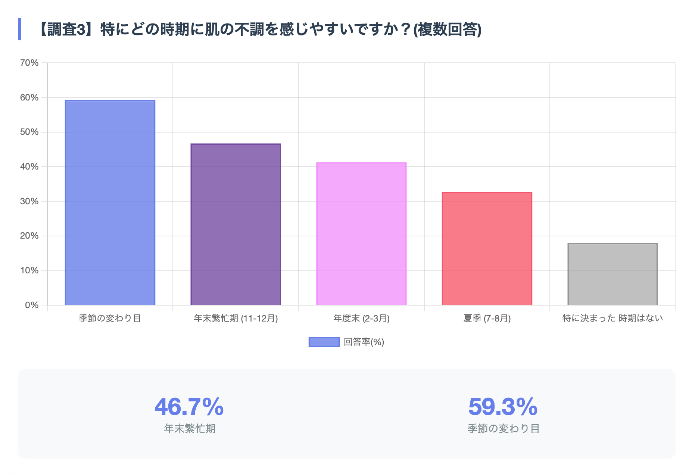Click the x-axis label 特に決まった 時期はない

[x=612, y=319]
